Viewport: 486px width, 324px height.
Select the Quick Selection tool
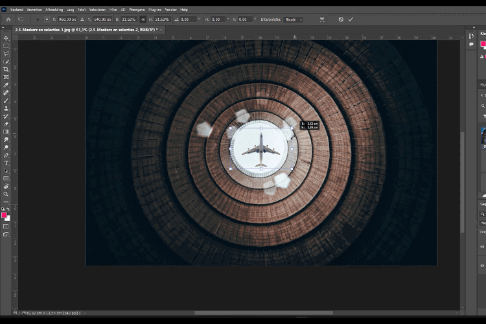tap(6, 62)
